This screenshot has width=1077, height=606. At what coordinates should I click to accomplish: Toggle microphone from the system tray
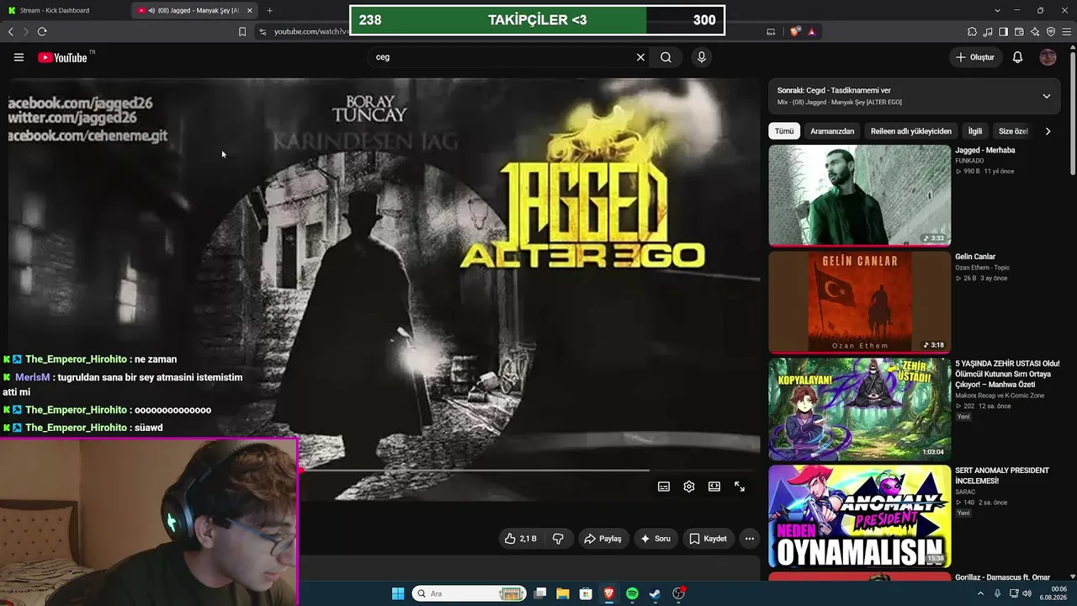[997, 593]
